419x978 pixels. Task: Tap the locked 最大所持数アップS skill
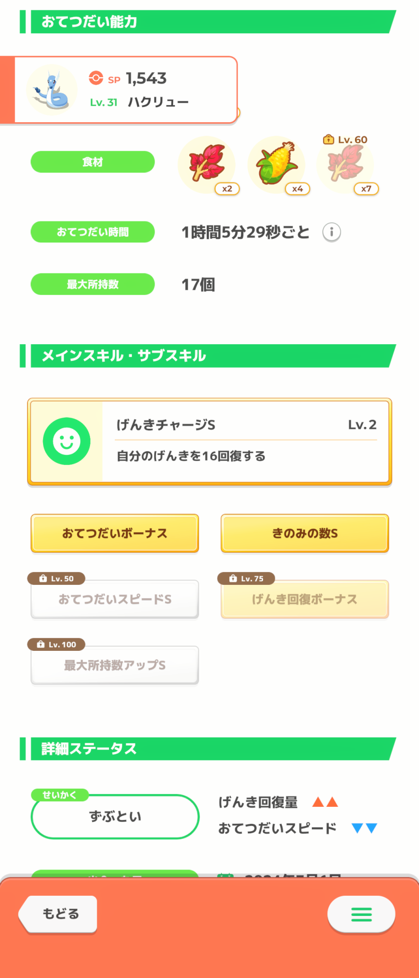click(115, 665)
